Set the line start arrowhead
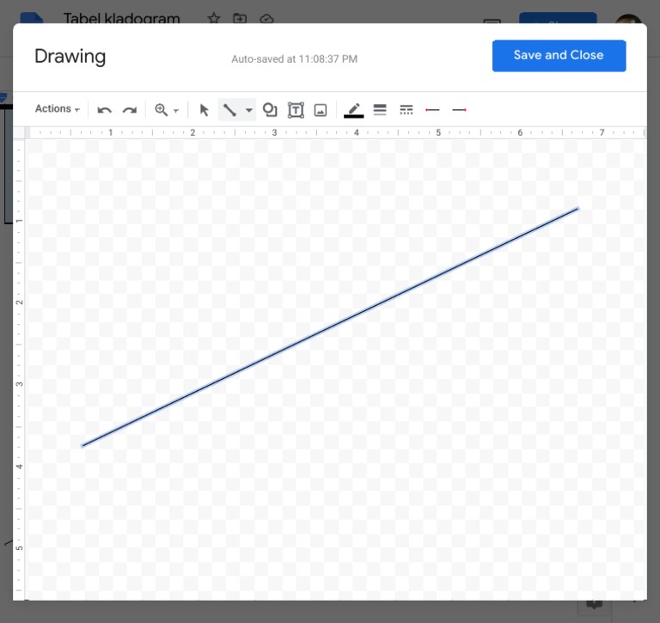 pyautogui.click(x=432, y=110)
